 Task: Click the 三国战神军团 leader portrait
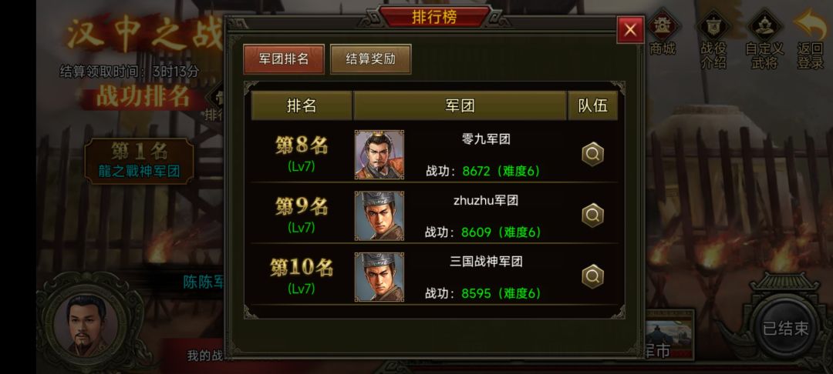click(x=379, y=277)
